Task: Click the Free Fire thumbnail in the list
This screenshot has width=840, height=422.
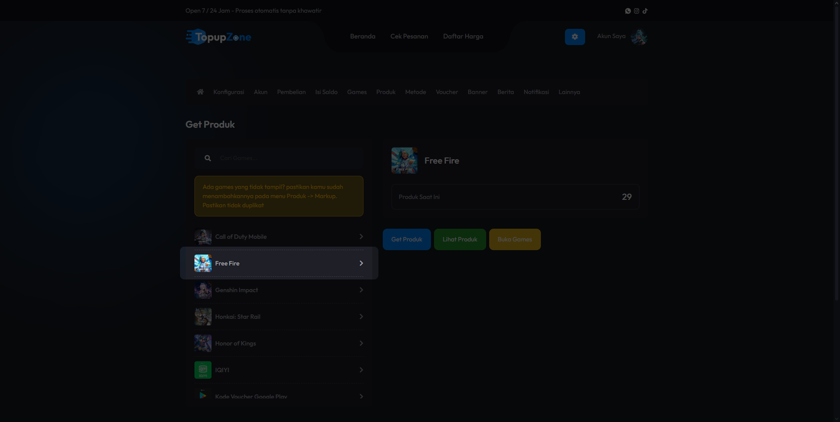Action: (x=203, y=263)
